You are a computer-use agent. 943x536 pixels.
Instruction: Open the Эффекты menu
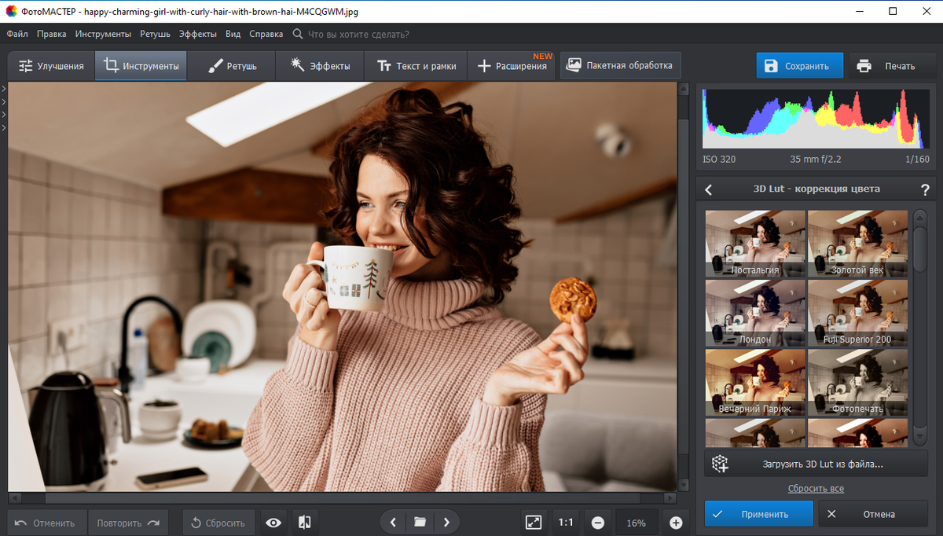(198, 34)
